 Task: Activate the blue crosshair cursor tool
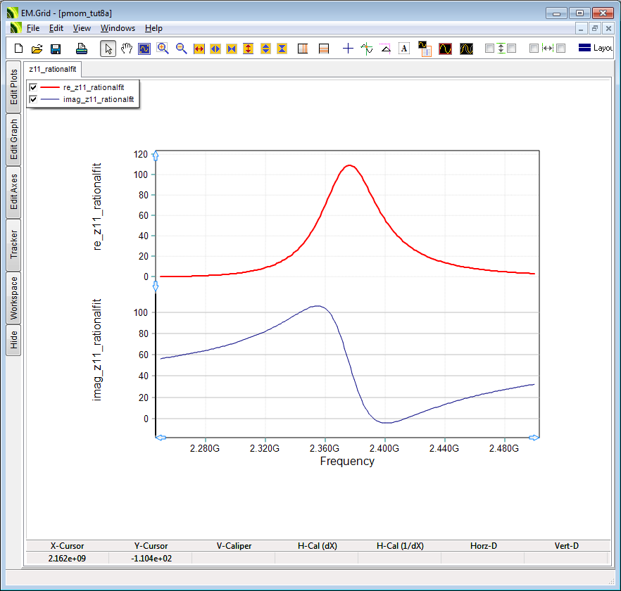click(x=348, y=49)
